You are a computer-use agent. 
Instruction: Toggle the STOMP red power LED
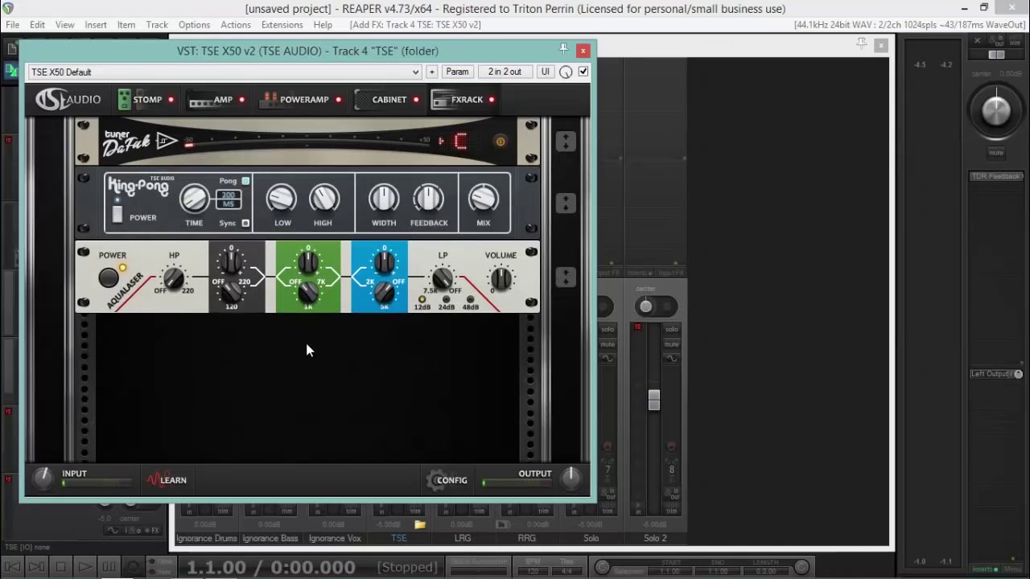click(x=171, y=100)
